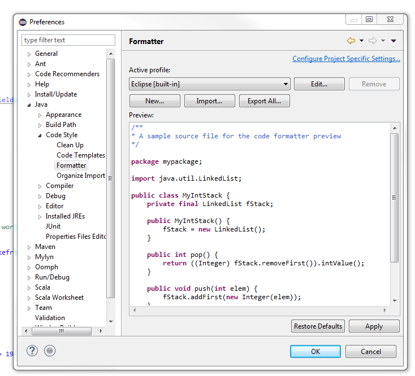The height and width of the screenshot is (376, 415).
Task: Expand the Help preferences node
Action: pos(29,85)
